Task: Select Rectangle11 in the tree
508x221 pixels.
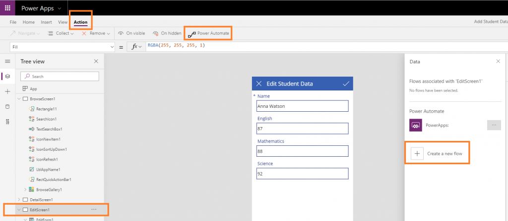Action: [x=46, y=109]
